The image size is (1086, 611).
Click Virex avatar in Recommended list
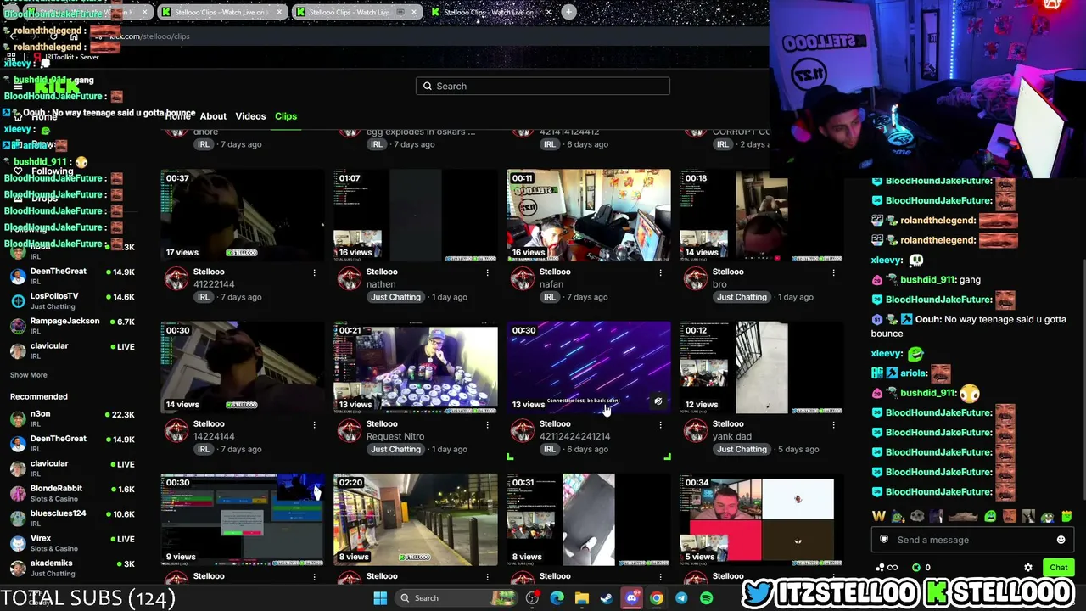18,543
